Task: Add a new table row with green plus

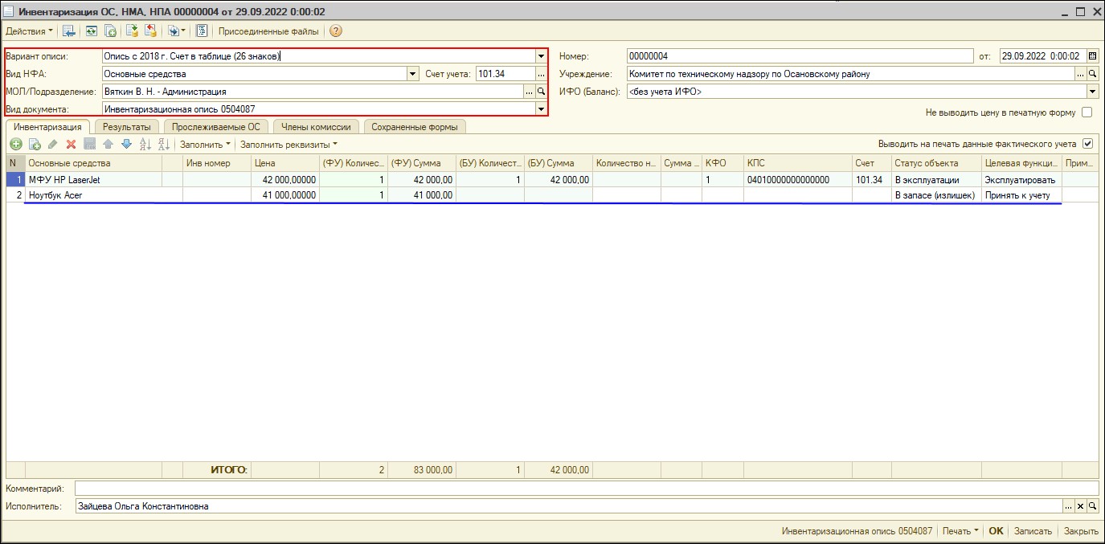Action: pos(15,145)
